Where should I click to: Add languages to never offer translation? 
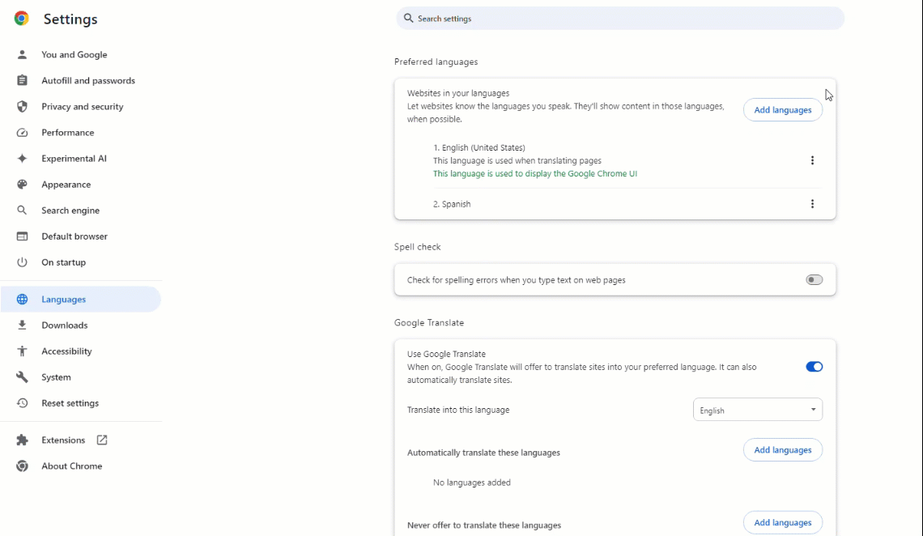coord(782,522)
